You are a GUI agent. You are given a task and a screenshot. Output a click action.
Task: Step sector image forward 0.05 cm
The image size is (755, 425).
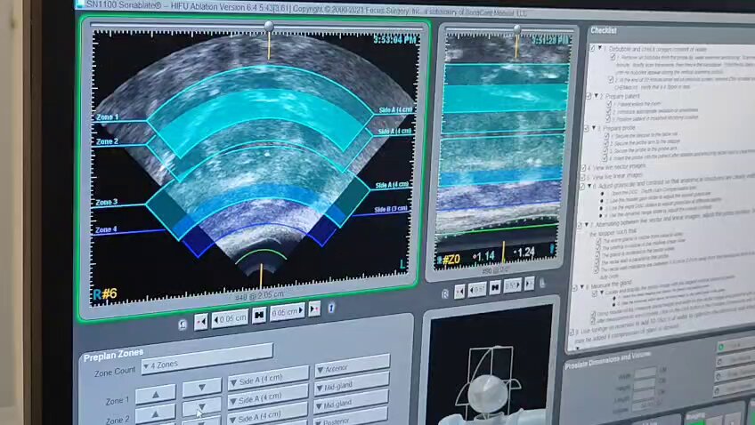[288, 312]
